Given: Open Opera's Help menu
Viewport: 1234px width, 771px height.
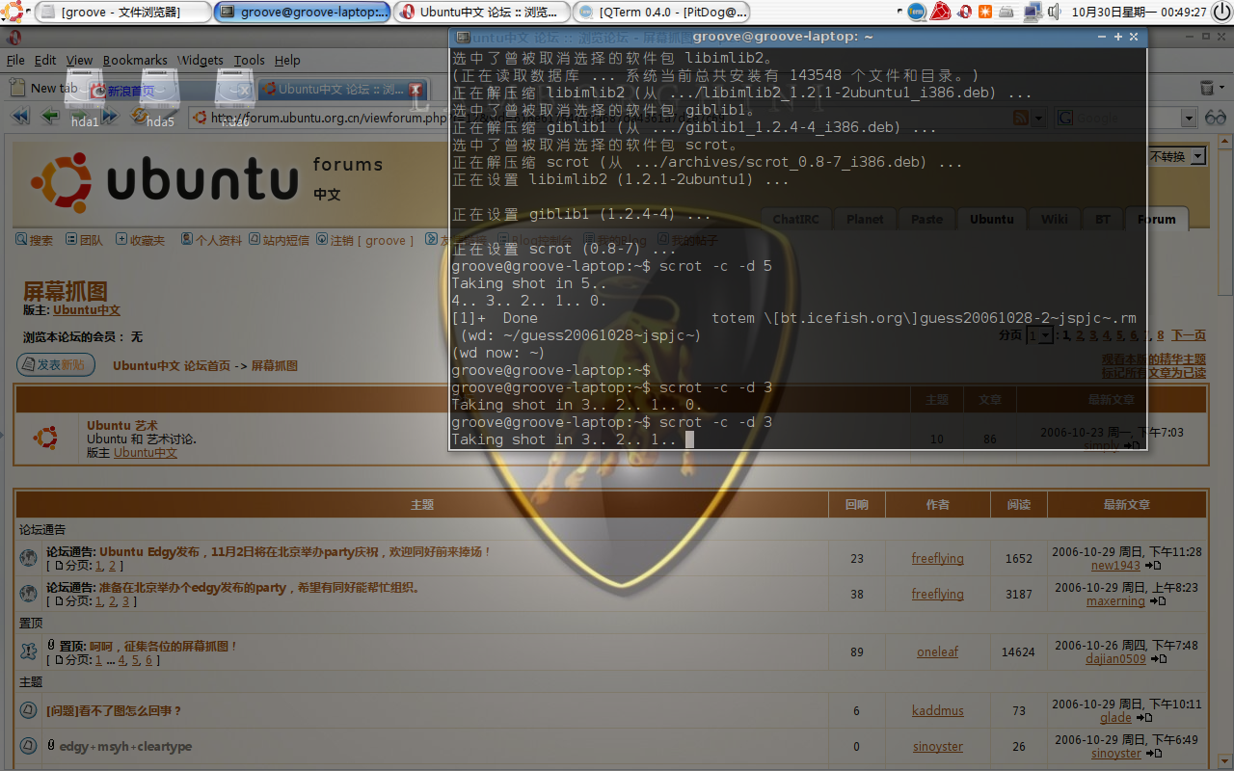Looking at the screenshot, I should pyautogui.click(x=287, y=60).
